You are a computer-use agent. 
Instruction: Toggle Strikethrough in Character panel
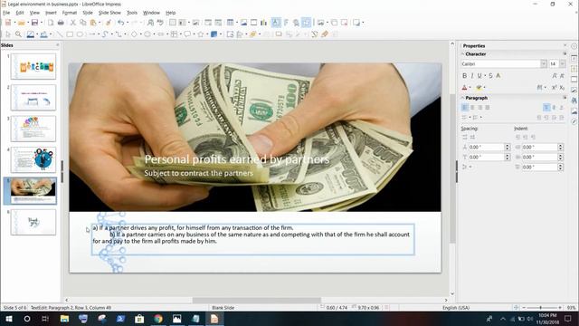490,76
